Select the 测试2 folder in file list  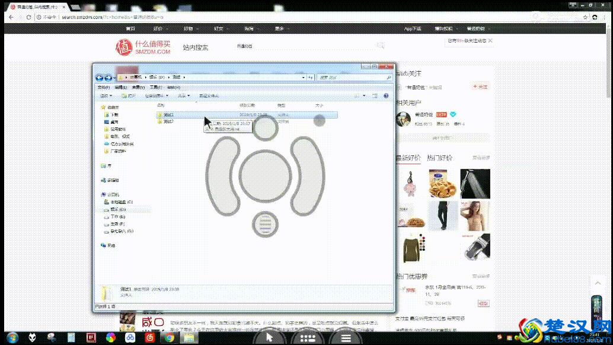(168, 122)
